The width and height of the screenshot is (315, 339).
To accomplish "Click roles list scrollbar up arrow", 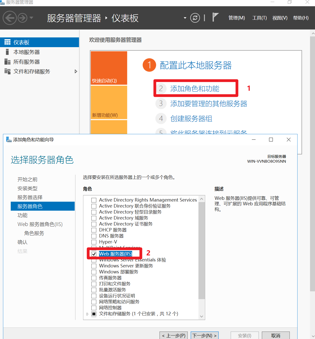I will coord(202,199).
